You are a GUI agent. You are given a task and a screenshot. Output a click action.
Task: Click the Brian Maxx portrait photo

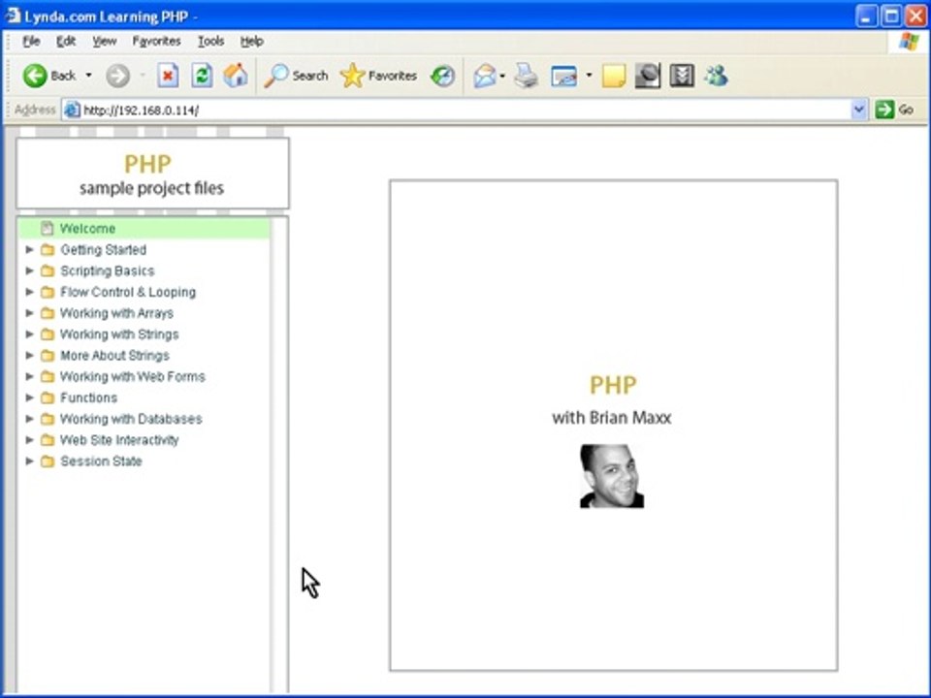tap(612, 476)
